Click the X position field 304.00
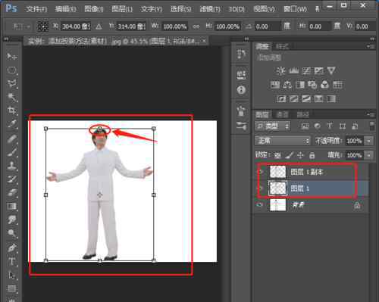The height and width of the screenshot is (302, 379). 76,26
